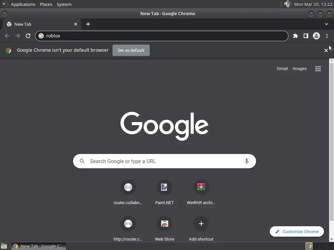Click Set as default button
Image resolution: width=334 pixels, height=250 pixels.
click(131, 50)
